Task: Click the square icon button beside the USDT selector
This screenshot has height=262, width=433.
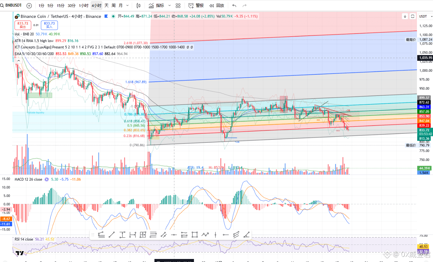Action: click(x=412, y=16)
